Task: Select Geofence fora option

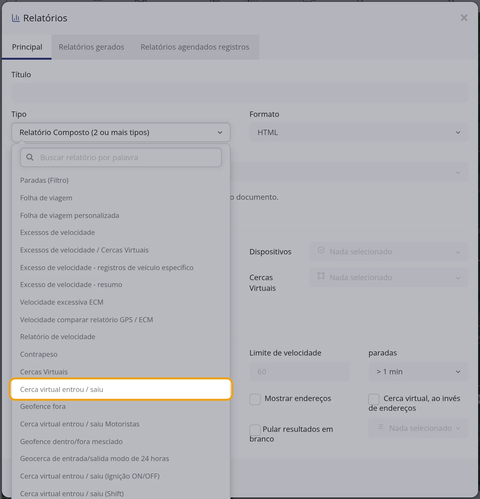Action: [x=121, y=406]
